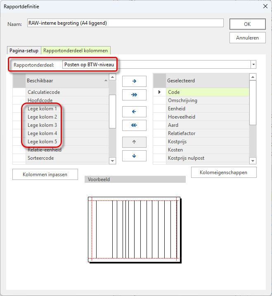
Task: Select Lege kolom 1 row
Action: 67,109
